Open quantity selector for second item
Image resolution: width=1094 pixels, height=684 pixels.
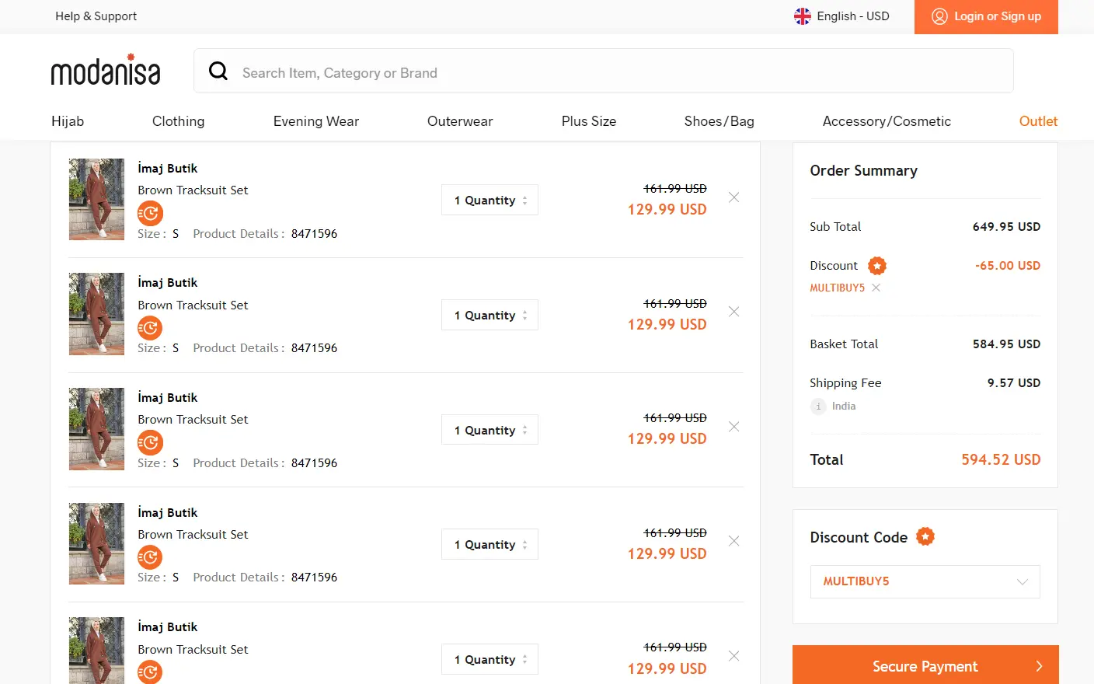490,315
